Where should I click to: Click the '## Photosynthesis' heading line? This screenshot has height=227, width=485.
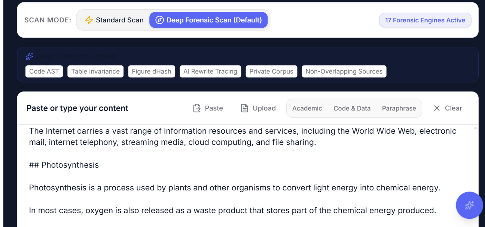click(x=64, y=165)
